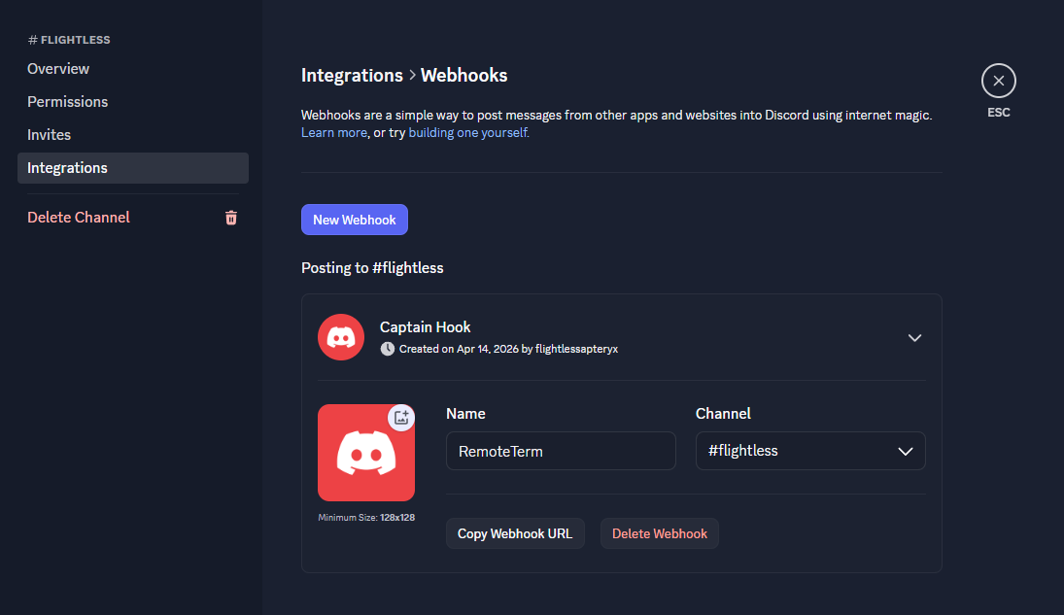
Task: Click the trash icon beside Delete Channel
Action: pos(231,218)
